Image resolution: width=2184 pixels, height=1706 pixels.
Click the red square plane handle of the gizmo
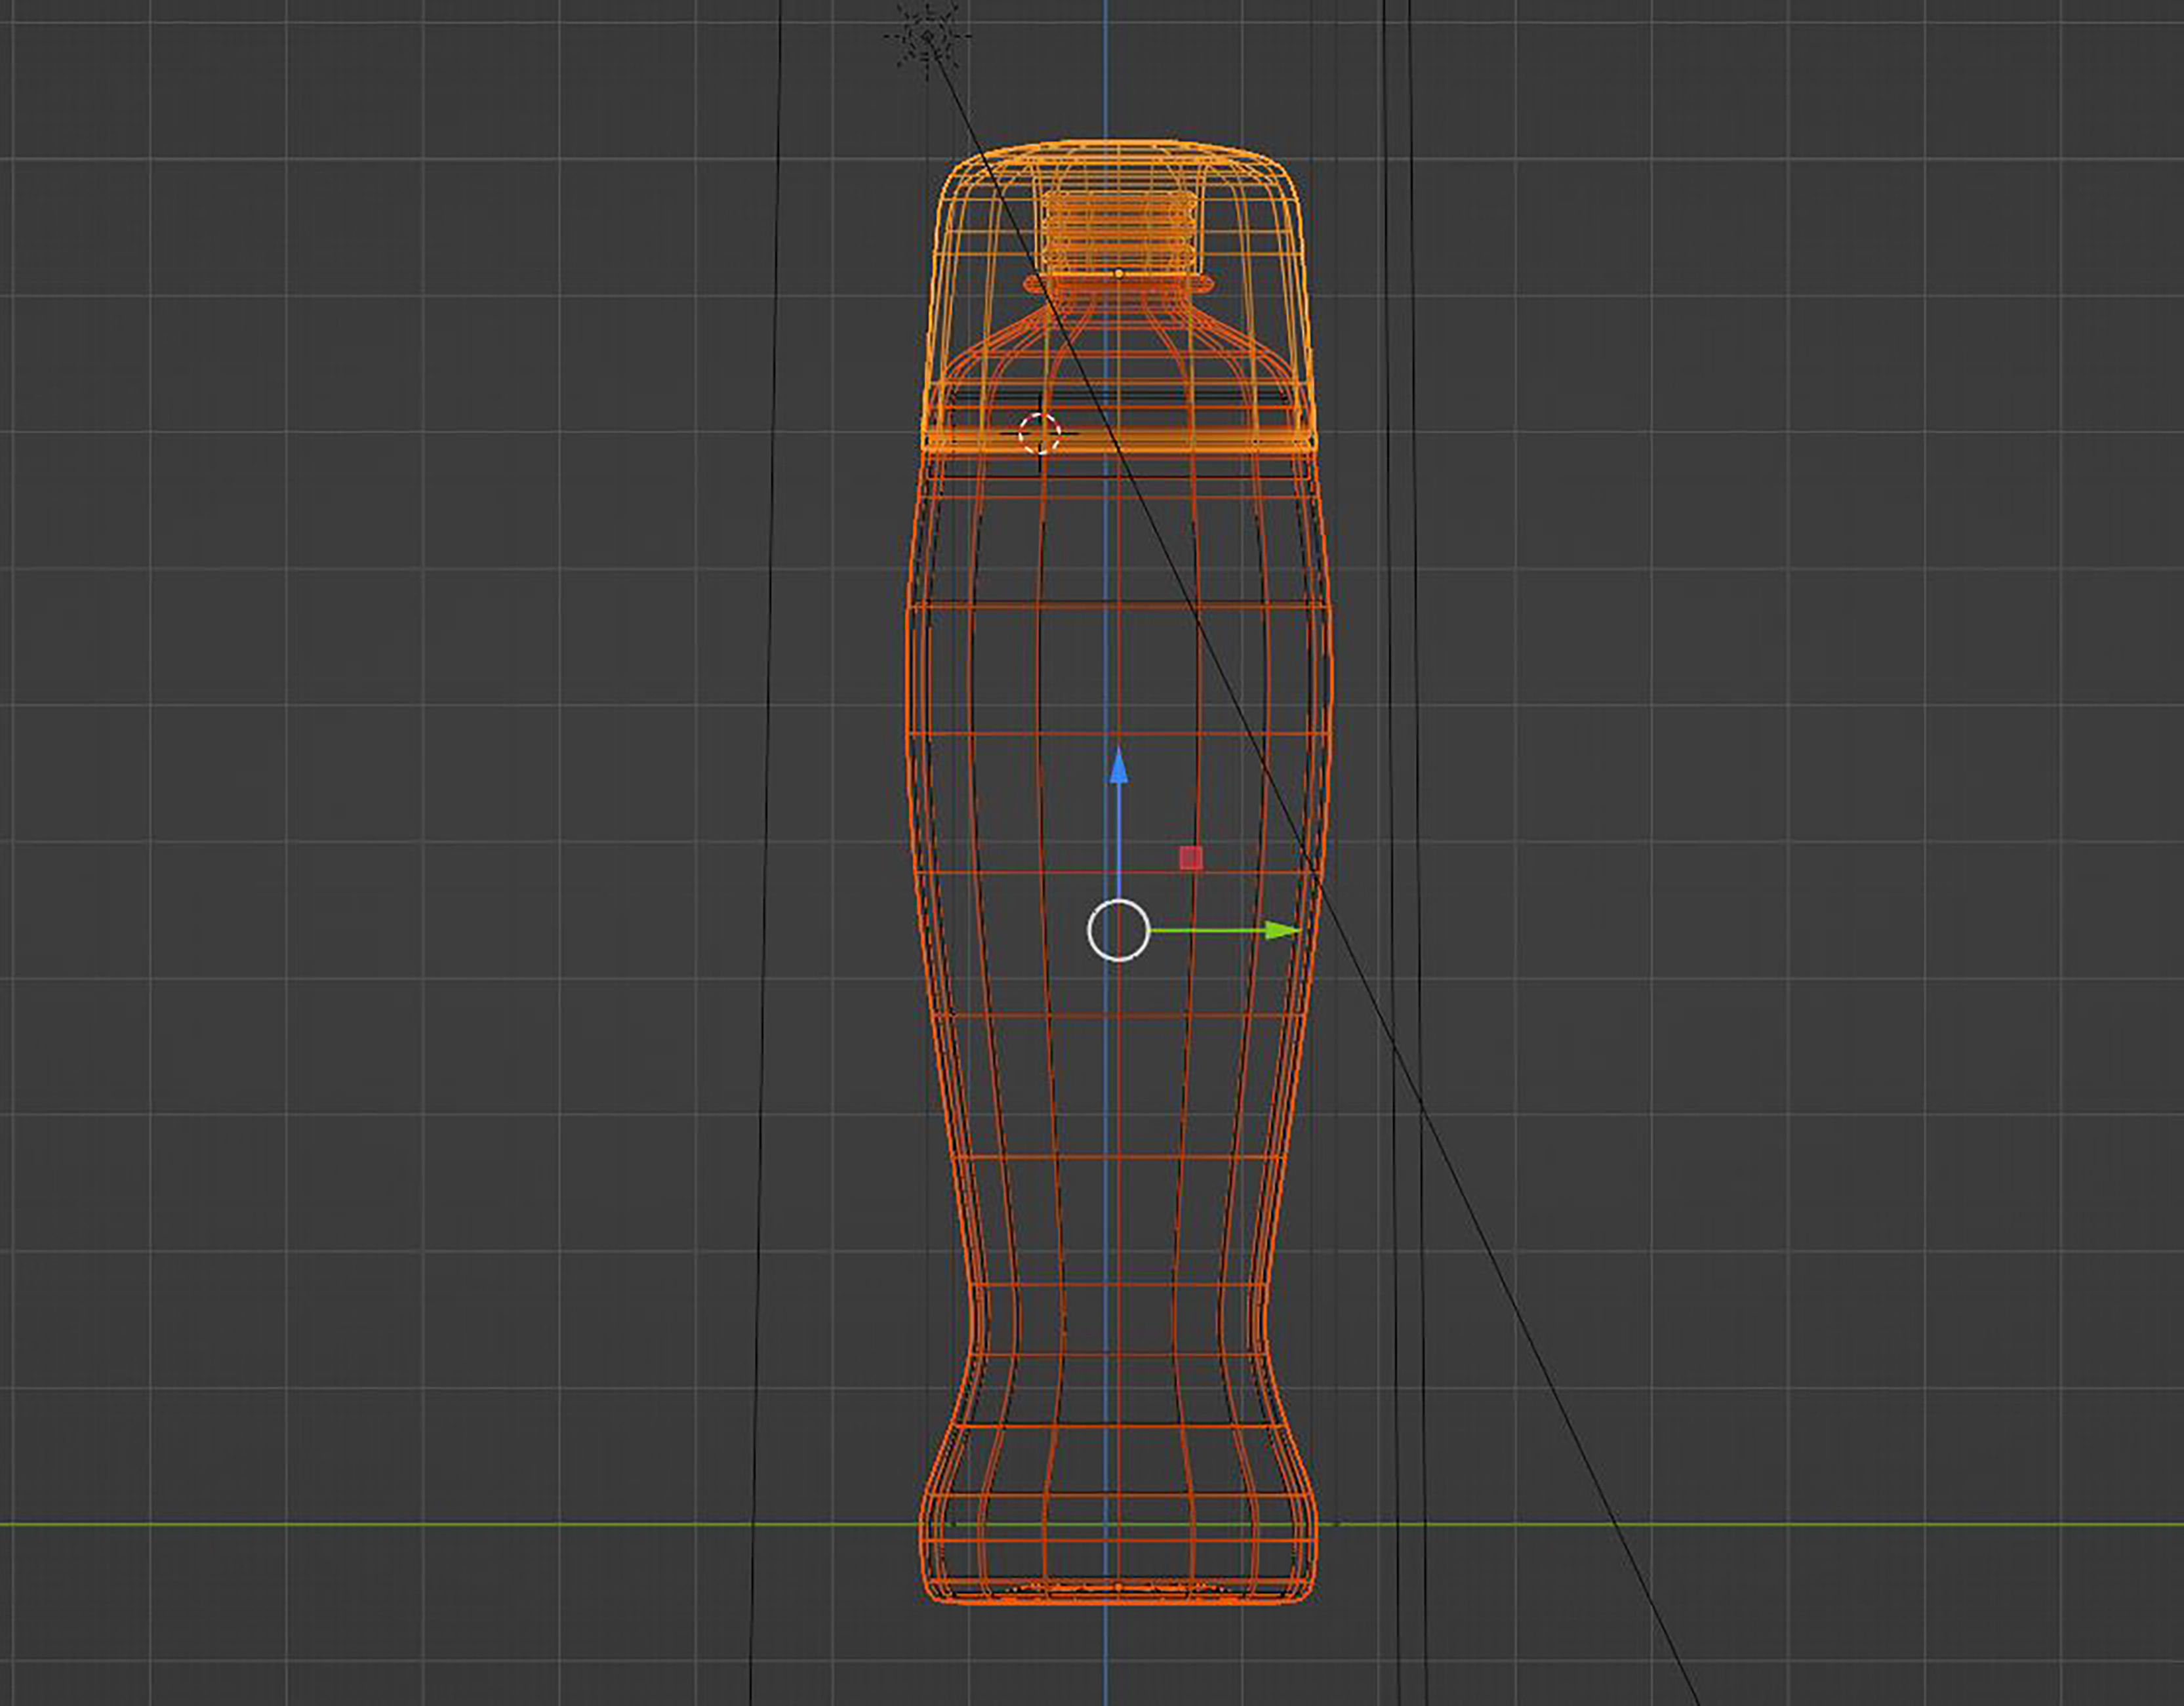pos(1190,858)
